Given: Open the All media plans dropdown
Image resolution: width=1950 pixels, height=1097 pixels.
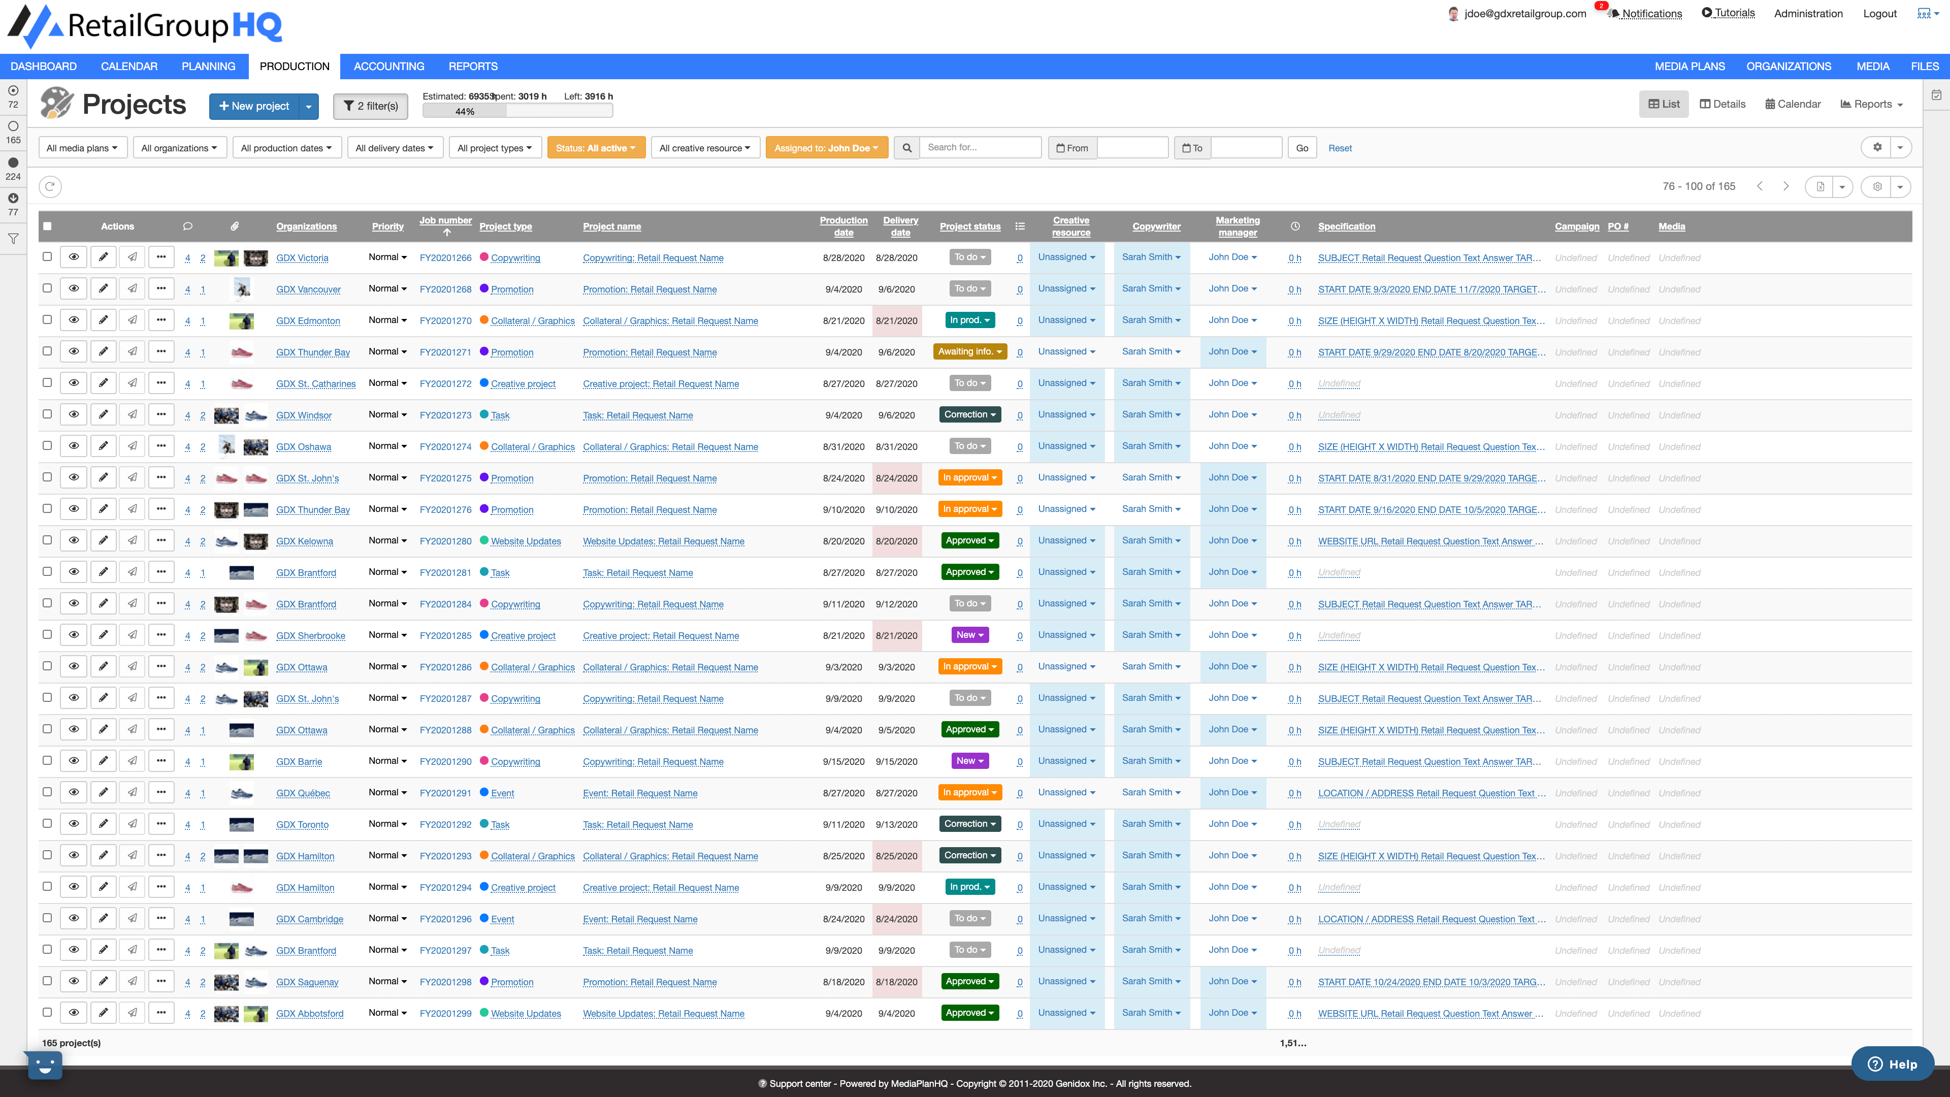Looking at the screenshot, I should (x=82, y=148).
